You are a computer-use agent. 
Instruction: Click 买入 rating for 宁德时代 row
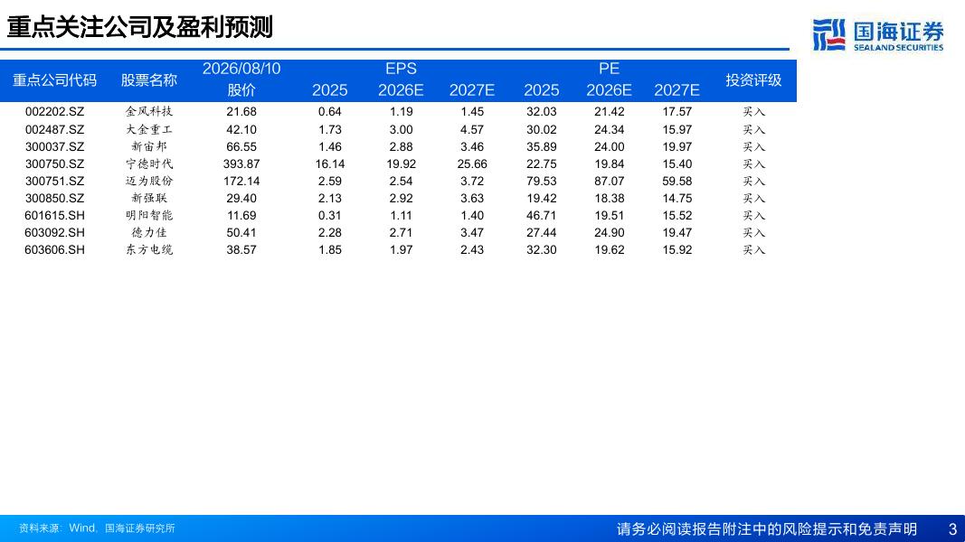point(753,164)
